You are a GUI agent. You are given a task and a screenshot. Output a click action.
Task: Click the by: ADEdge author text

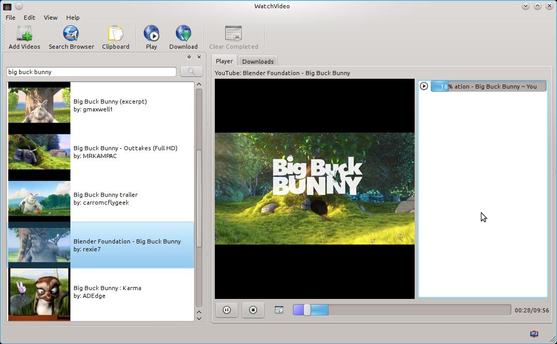pyautogui.click(x=89, y=296)
